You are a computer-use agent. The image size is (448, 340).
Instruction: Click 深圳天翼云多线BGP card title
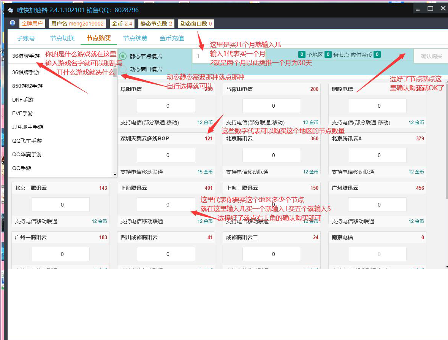(x=144, y=138)
